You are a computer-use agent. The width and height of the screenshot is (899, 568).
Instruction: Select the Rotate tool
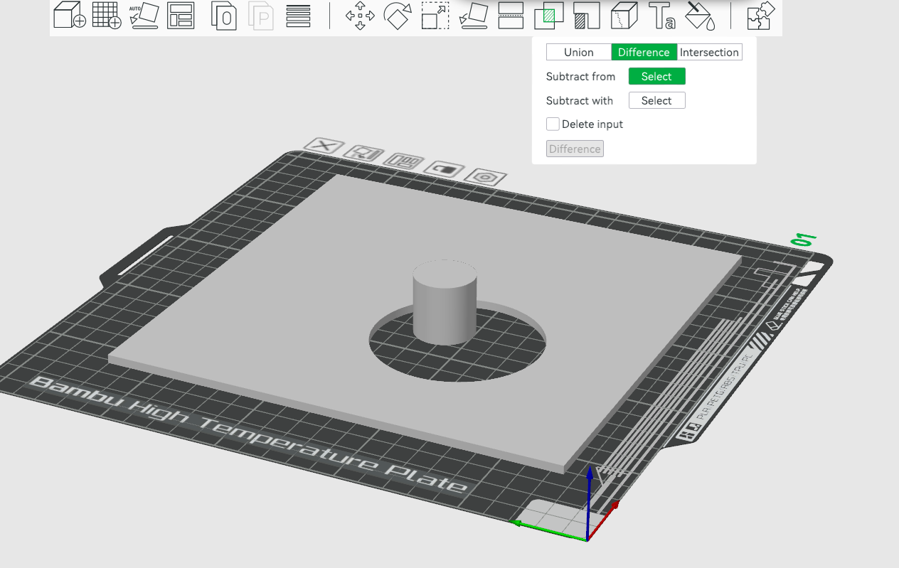point(398,16)
